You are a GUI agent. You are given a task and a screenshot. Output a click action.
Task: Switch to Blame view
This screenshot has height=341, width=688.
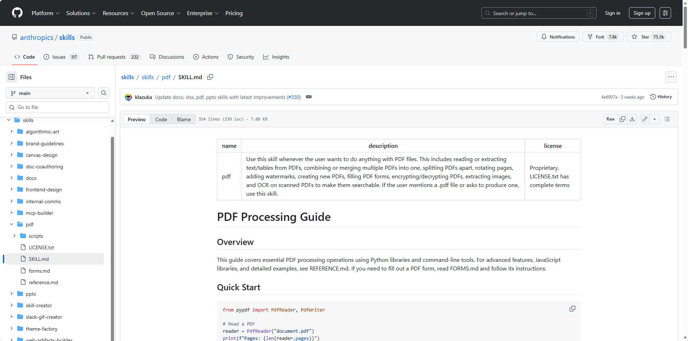(x=184, y=119)
